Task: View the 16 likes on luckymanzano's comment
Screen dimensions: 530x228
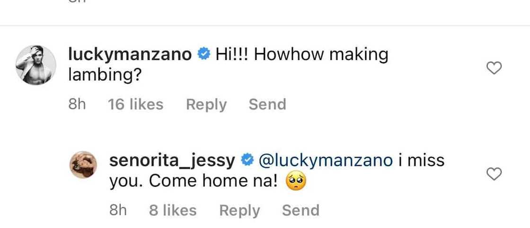Action: click(135, 104)
